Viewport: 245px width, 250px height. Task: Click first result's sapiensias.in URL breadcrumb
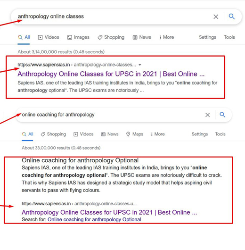coord(77,65)
